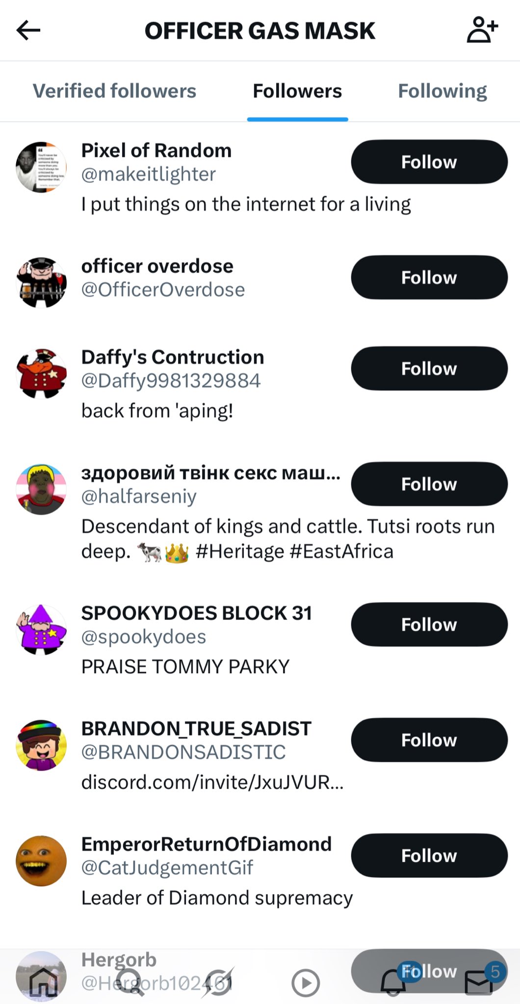Tap the add person icon
The width and height of the screenshot is (520, 1004).
pos(482,30)
